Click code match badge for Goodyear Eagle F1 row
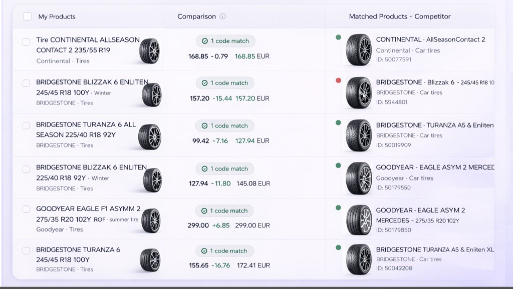The width and height of the screenshot is (513, 289). 225,211
